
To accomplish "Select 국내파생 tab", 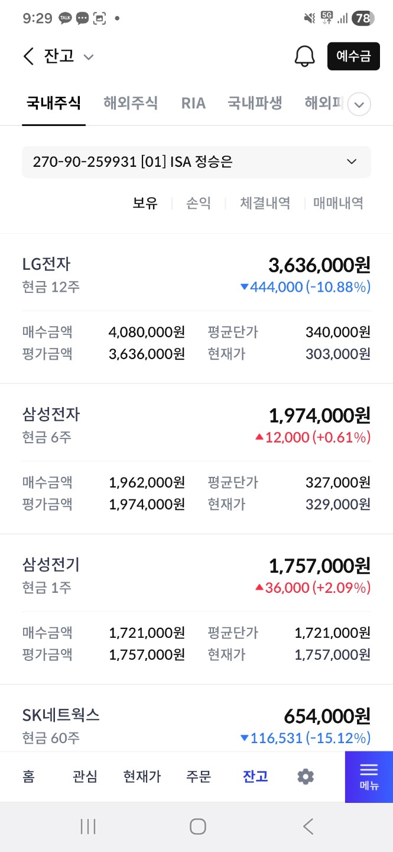I will point(255,103).
